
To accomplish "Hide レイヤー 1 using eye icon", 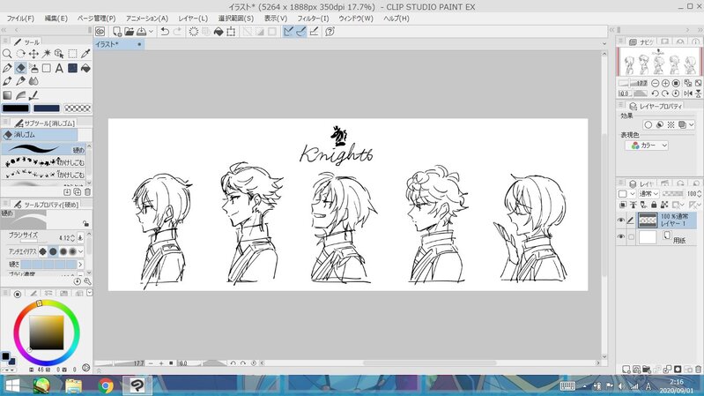I will (621, 220).
